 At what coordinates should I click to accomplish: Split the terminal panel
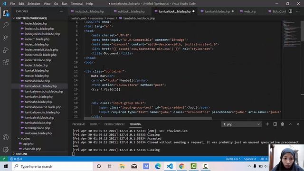tap(275, 124)
